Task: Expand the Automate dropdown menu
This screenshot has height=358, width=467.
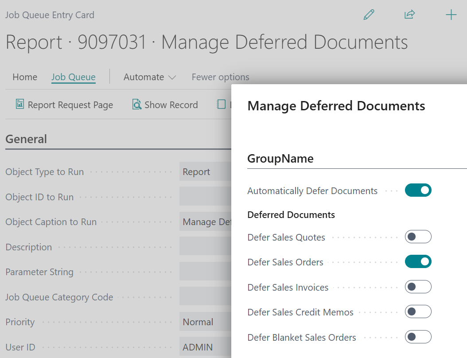Action: (150, 77)
